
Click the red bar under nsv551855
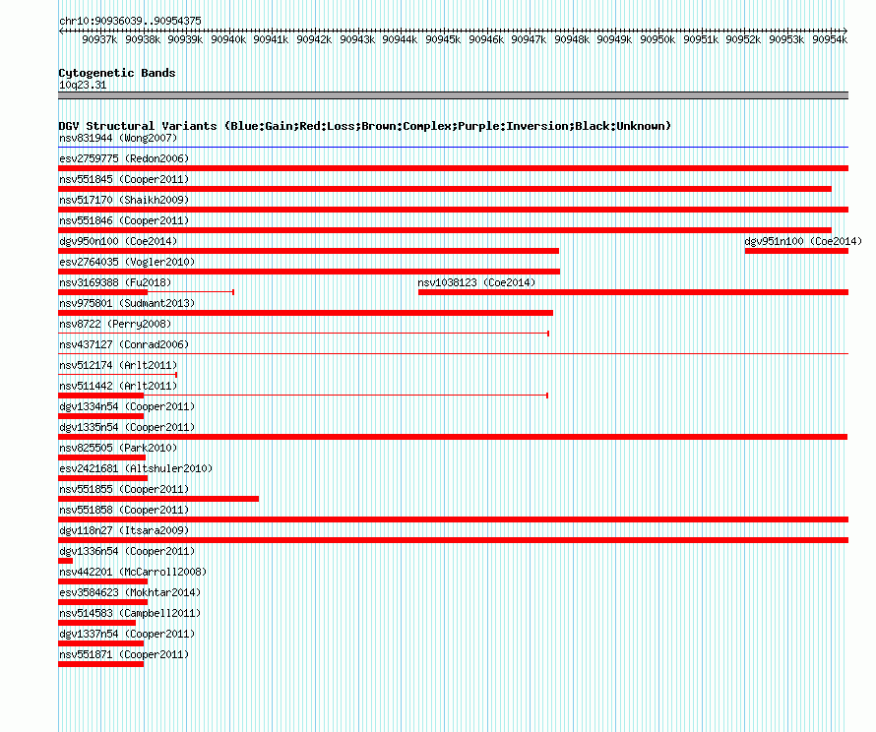(158, 499)
